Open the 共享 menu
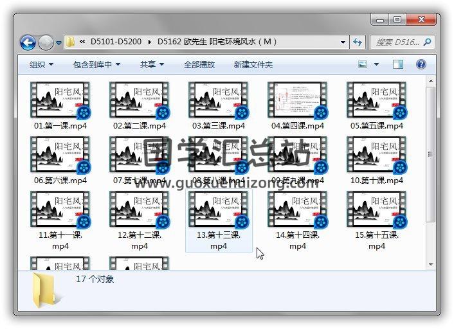The height and width of the screenshot is (329, 454). click(x=152, y=64)
